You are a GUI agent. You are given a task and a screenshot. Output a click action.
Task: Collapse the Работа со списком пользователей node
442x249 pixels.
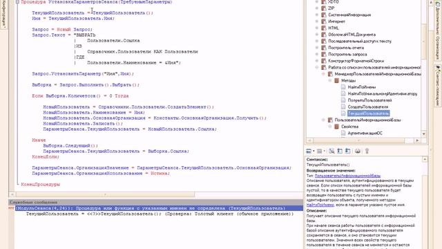click(x=316, y=68)
